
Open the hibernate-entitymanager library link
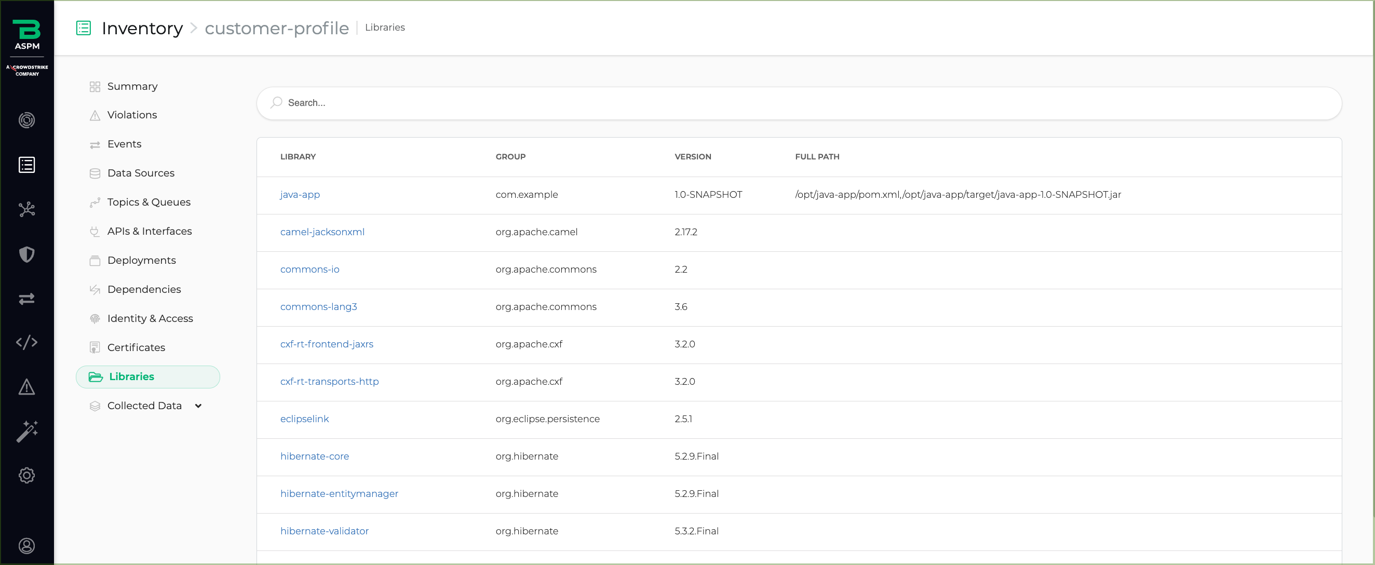339,494
